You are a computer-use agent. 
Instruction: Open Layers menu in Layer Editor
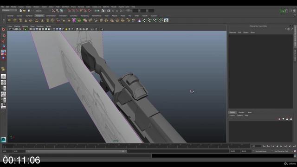click(x=232, y=116)
